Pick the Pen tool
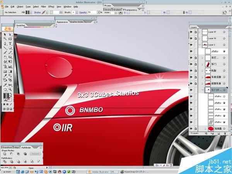The height and width of the screenshot is (174, 232). tap(5, 44)
